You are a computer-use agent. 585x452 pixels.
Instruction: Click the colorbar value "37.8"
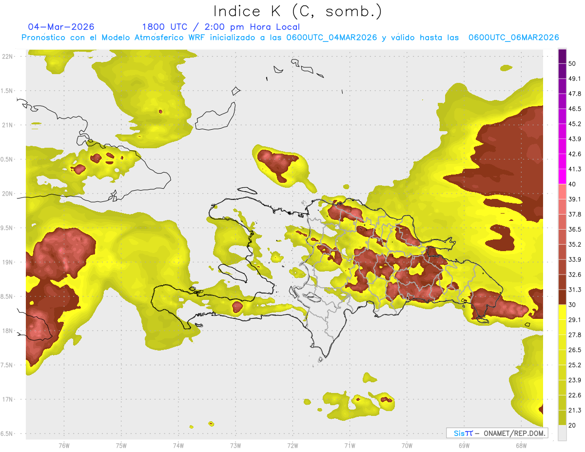click(575, 215)
